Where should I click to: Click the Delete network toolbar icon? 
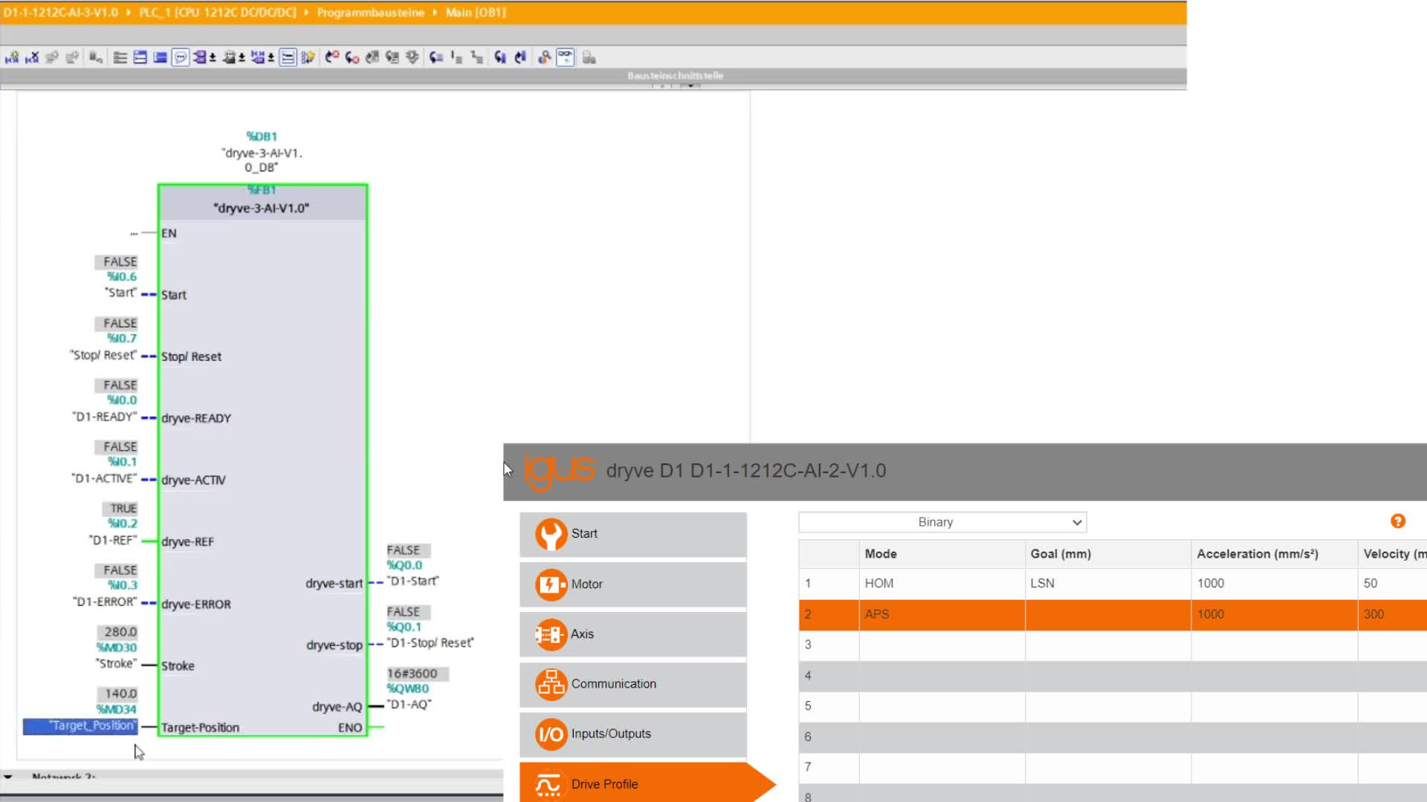click(32, 57)
